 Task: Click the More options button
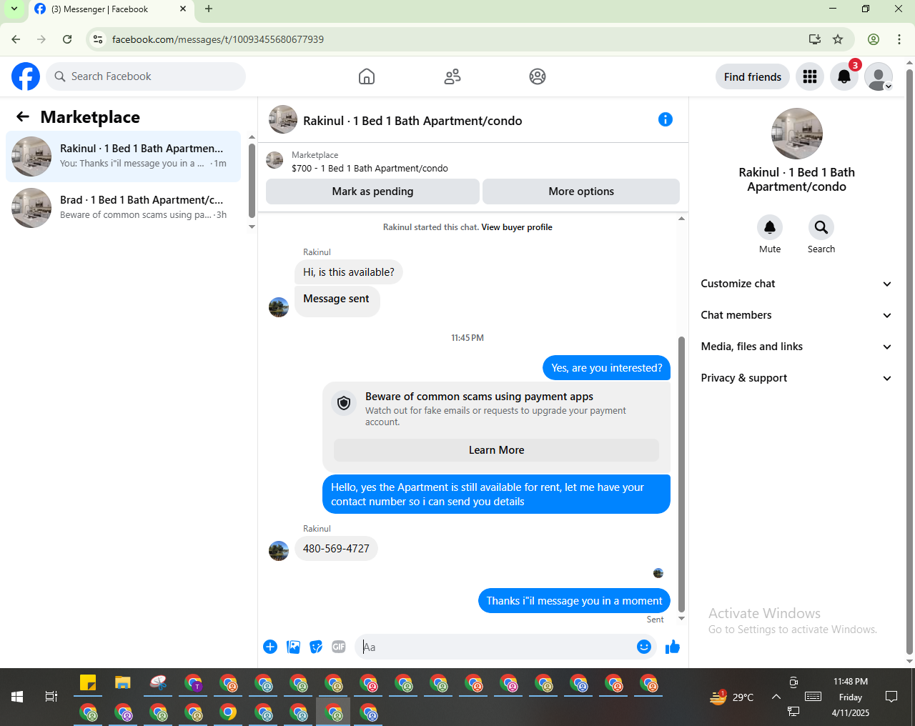pos(581,192)
